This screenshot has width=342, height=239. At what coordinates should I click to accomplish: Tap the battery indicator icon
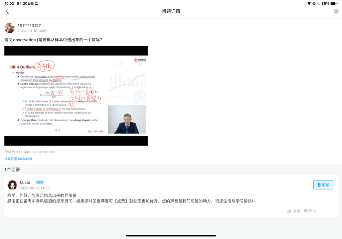(334, 3)
